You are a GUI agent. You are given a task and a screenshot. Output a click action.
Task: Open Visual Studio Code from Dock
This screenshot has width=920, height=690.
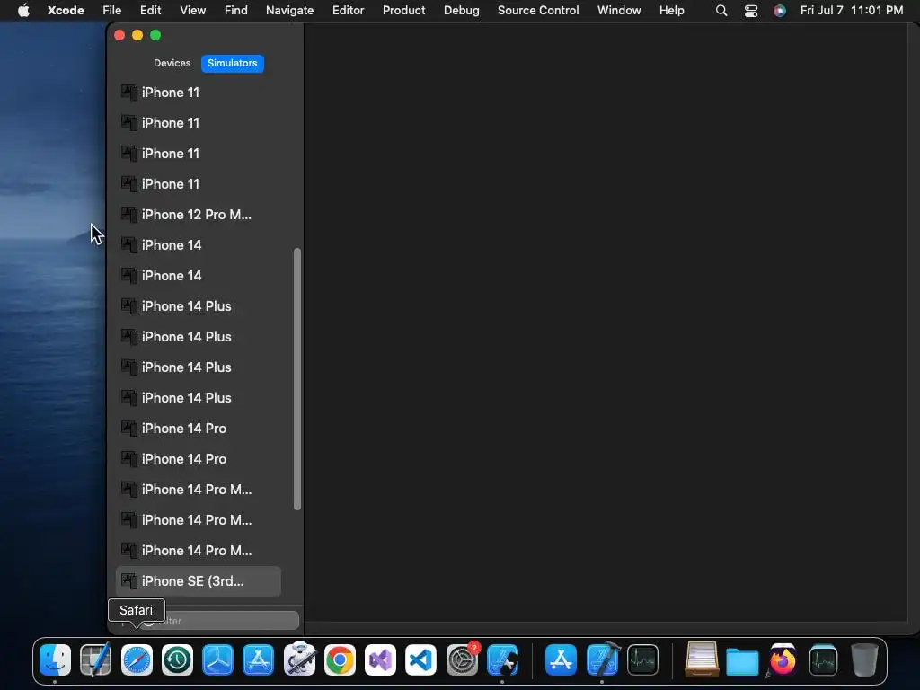[x=420, y=660]
